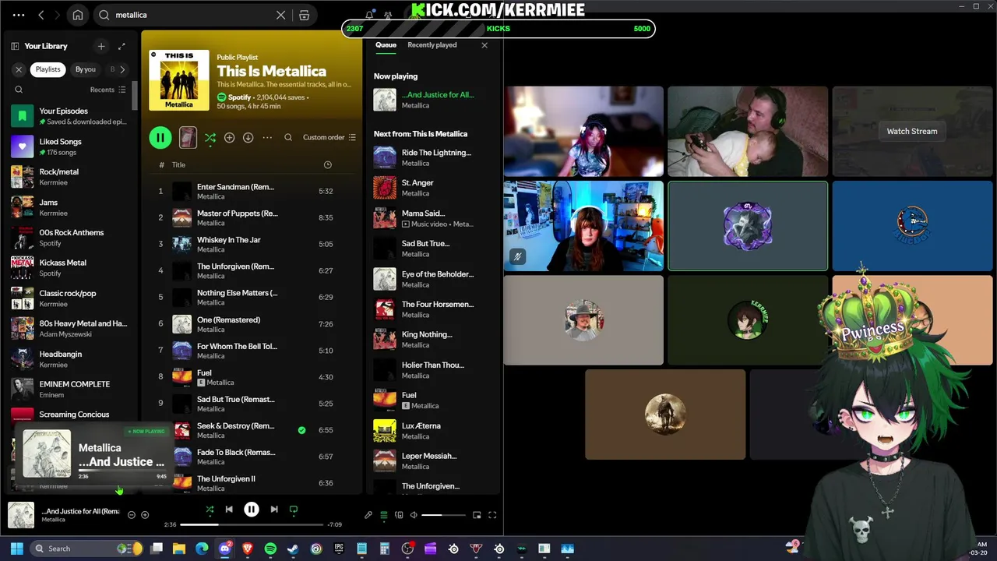997x561 pixels.
Task: Seek within the song progress bar
Action: [x=252, y=524]
